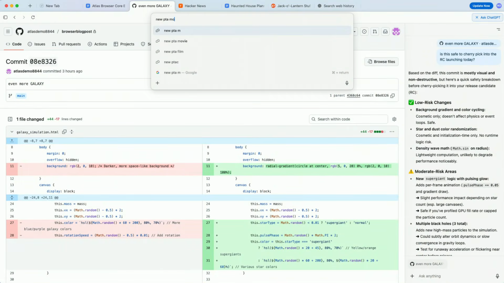The image size is (504, 283).
Task: Expand hidden lines above line 8
Action: 12,140
